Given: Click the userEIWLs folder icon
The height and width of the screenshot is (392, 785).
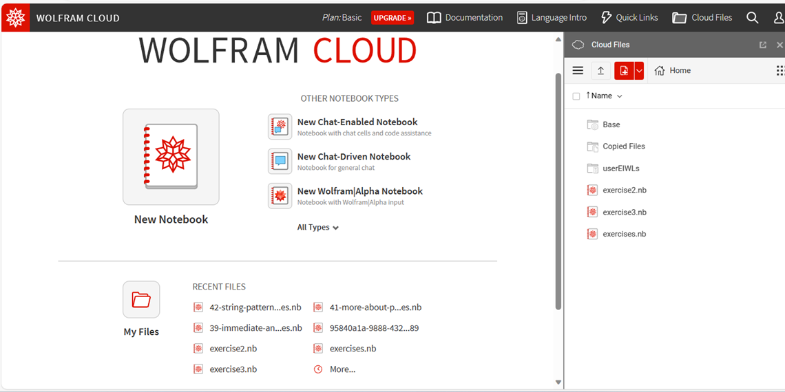Looking at the screenshot, I should 593,168.
